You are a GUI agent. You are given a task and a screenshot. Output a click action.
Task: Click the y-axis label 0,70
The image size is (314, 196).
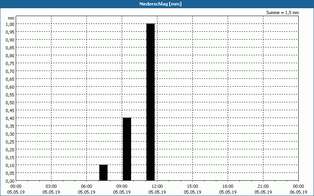point(10,71)
